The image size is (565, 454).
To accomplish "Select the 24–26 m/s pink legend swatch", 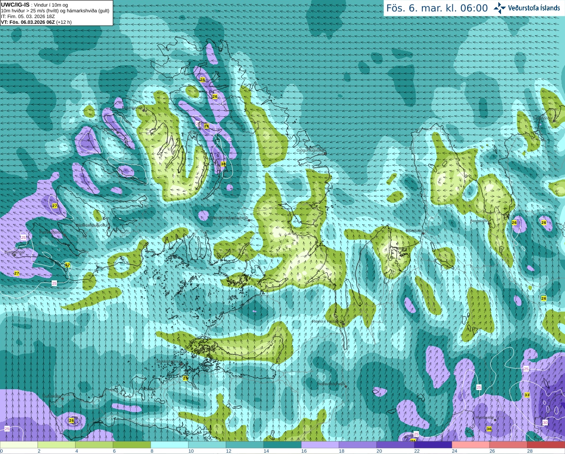I will click(471, 444).
